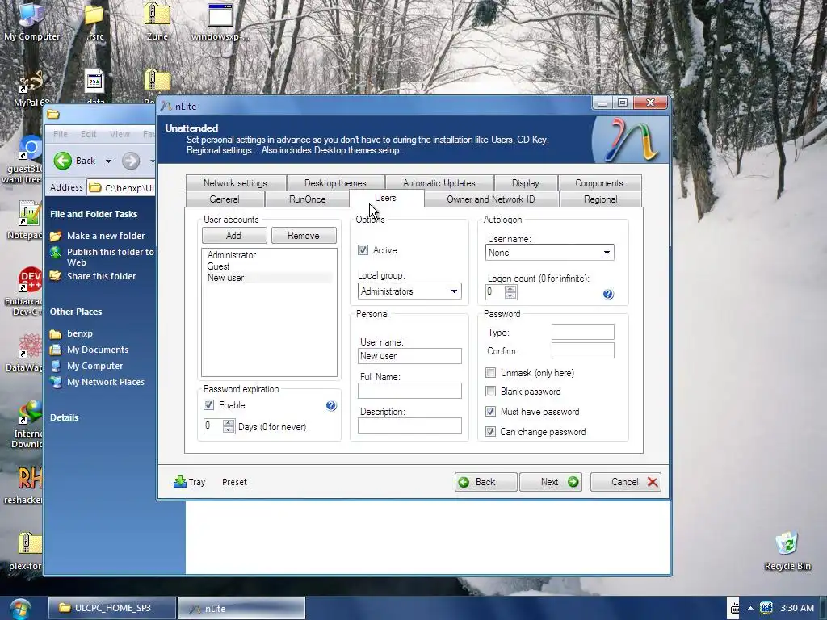Uncheck Can change password
The width and height of the screenshot is (827, 620).
(x=490, y=432)
